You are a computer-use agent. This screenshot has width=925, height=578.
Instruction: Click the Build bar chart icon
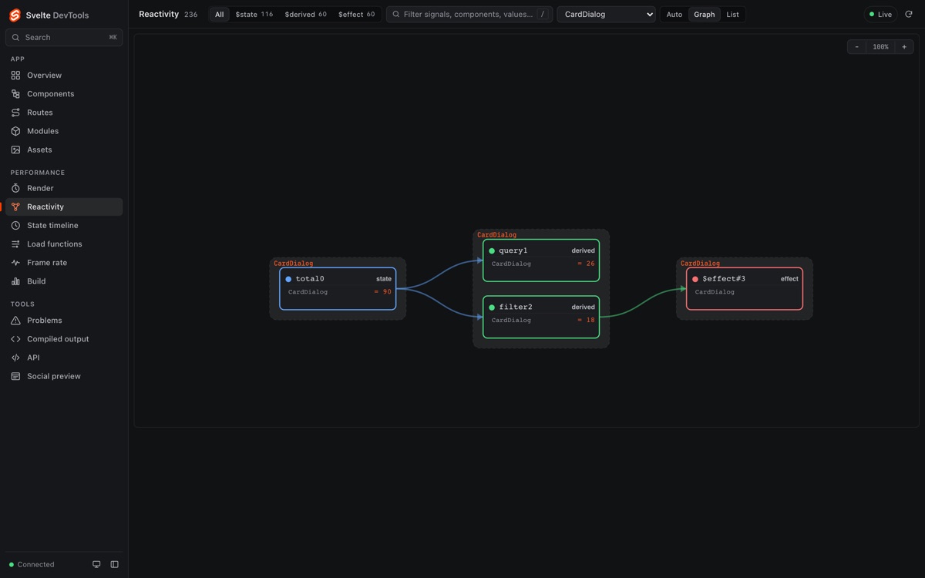coord(15,281)
